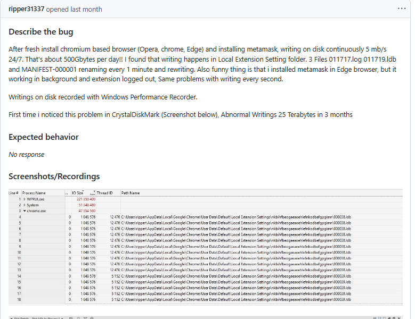
Task: Click the chrome.exe process name
Action: pyautogui.click(x=36, y=211)
